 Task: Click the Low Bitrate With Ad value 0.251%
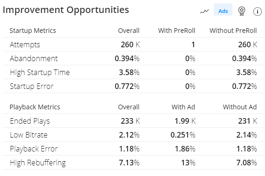pos(183,135)
